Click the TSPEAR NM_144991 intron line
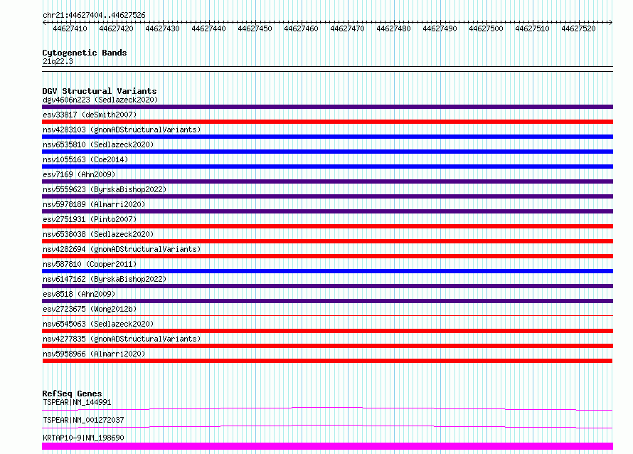The width and height of the screenshot is (633, 454). click(327, 408)
